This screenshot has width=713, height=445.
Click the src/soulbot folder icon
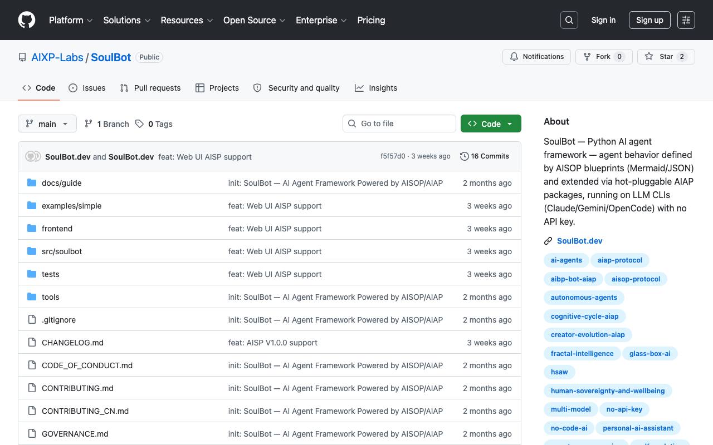pos(32,251)
